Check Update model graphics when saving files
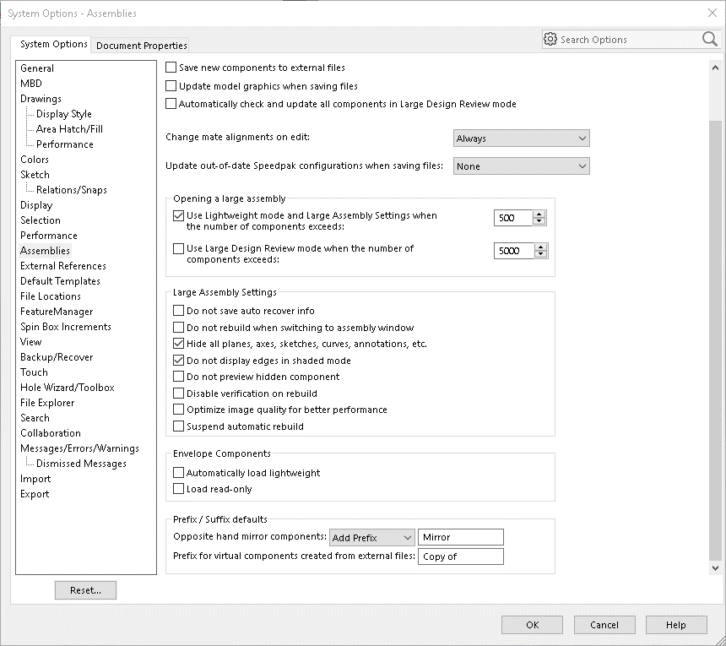 click(x=171, y=86)
